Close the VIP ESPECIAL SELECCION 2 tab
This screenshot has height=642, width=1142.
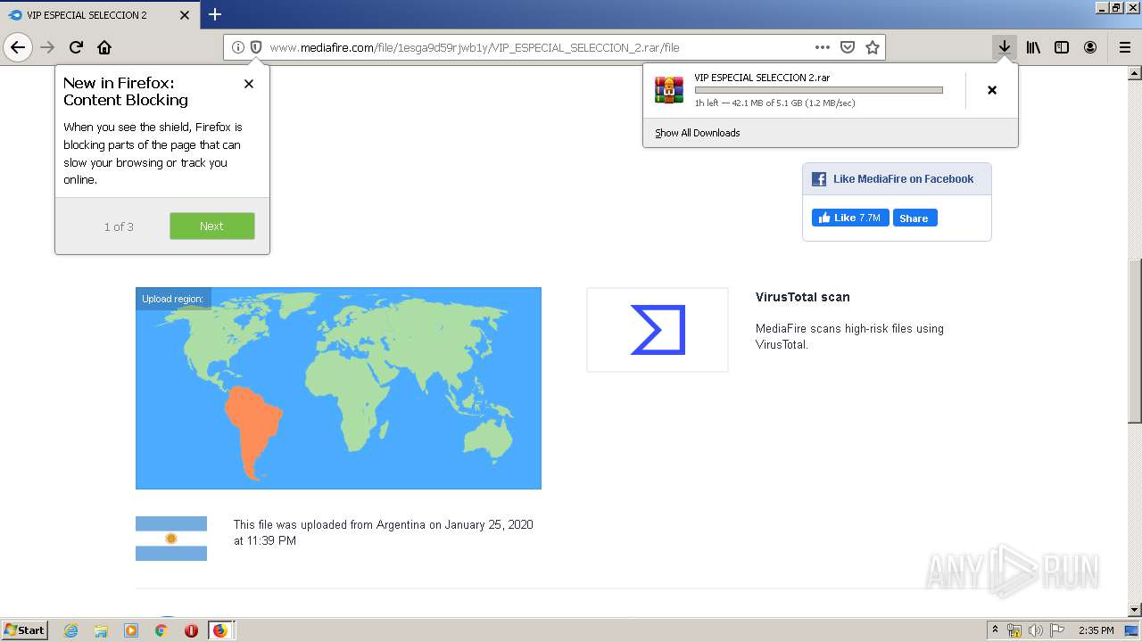click(x=185, y=15)
